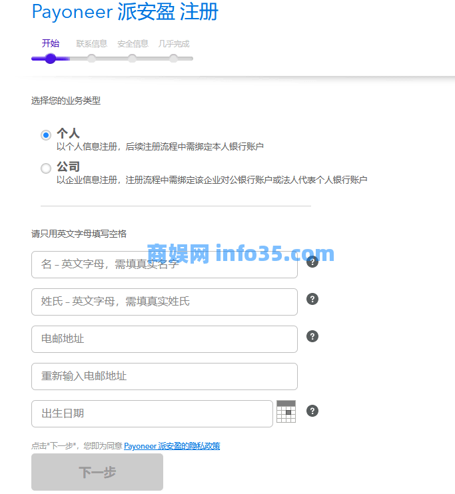Image resolution: width=455 pixels, height=494 pixels.
Task: Open the calendar date picker icon
Action: click(286, 411)
